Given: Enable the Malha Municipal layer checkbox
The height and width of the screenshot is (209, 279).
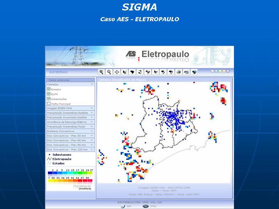Looking at the screenshot, I should click(x=49, y=103).
